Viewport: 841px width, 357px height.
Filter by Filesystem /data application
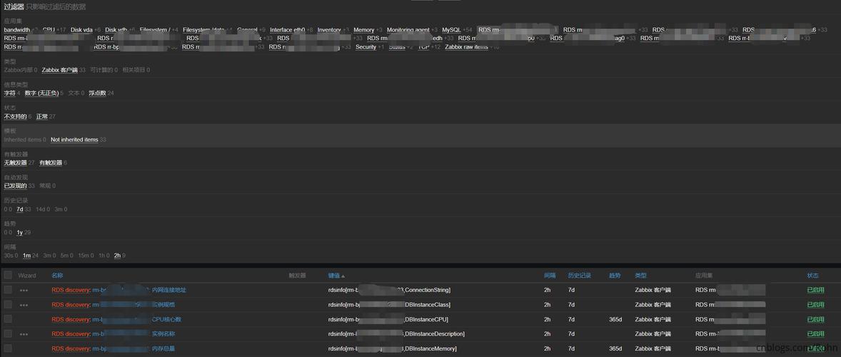[203, 30]
